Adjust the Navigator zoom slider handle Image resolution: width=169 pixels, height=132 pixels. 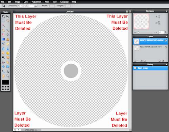point(138,32)
